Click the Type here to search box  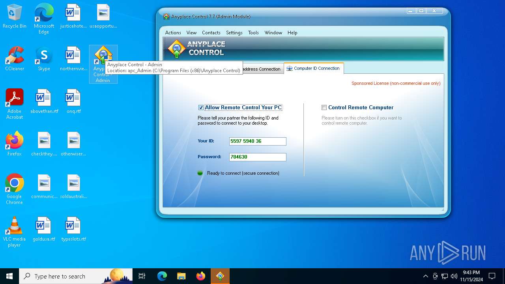(x=76, y=276)
